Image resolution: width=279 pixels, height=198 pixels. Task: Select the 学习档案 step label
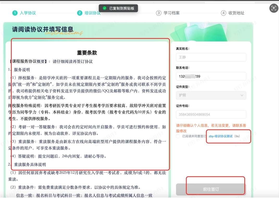coord(171,13)
